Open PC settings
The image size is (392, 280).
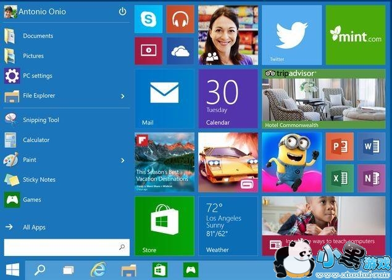tap(67, 76)
